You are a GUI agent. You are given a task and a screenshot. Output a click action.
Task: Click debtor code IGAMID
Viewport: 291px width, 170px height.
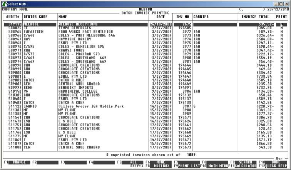(x=30, y=106)
